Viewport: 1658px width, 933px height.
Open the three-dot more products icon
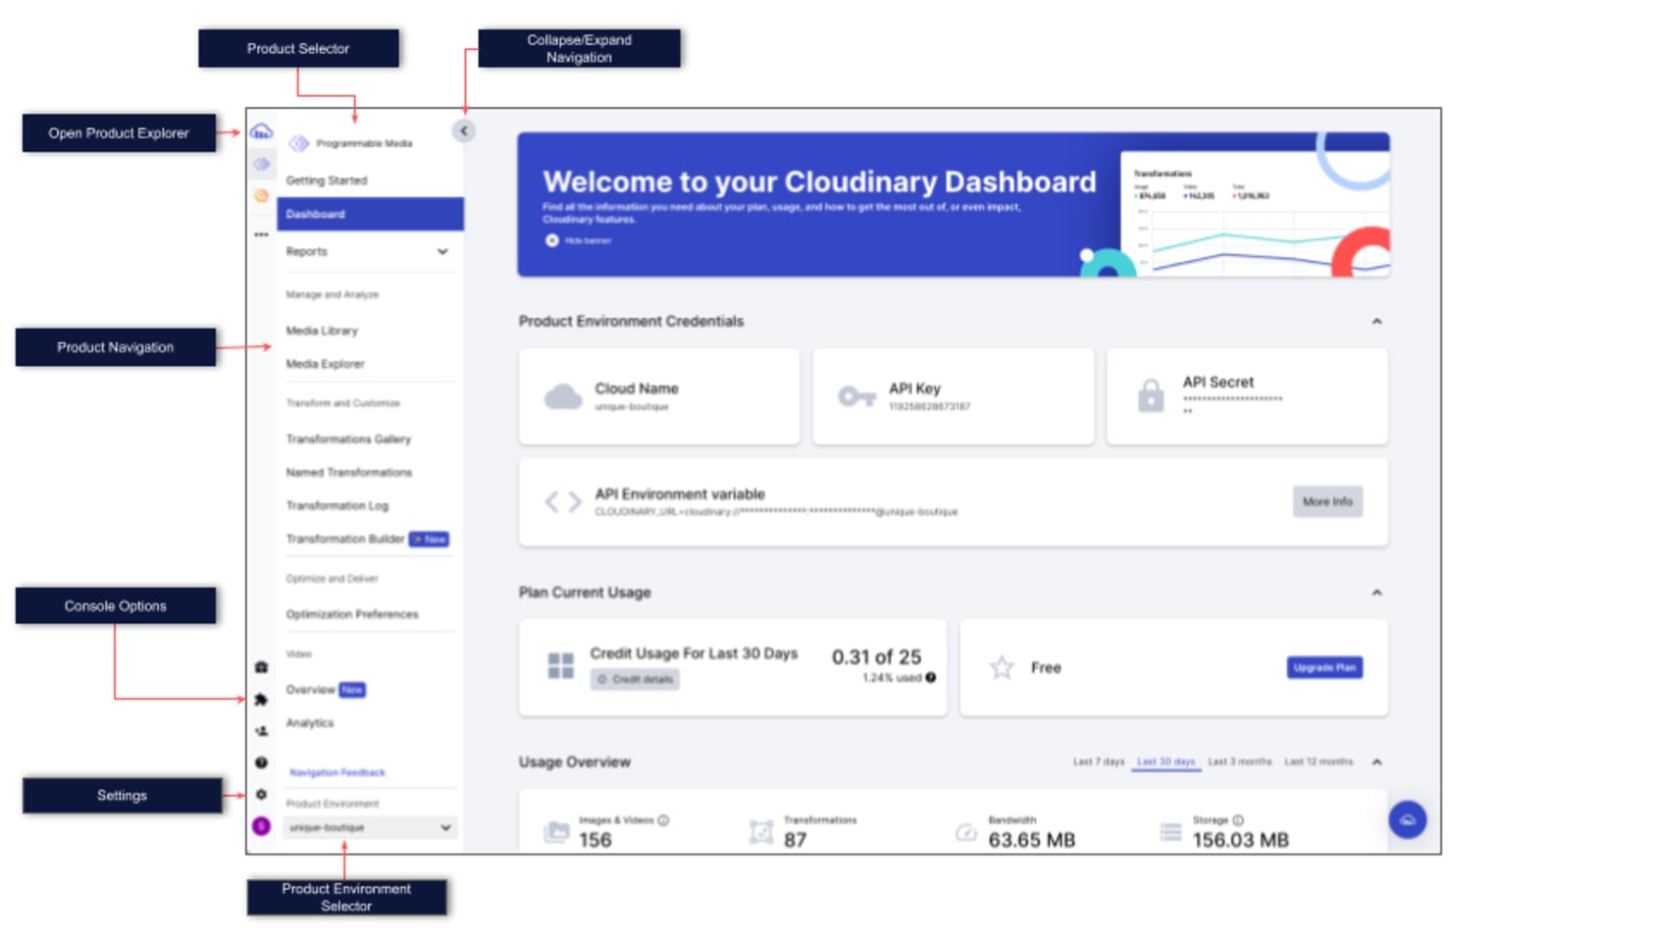260,234
